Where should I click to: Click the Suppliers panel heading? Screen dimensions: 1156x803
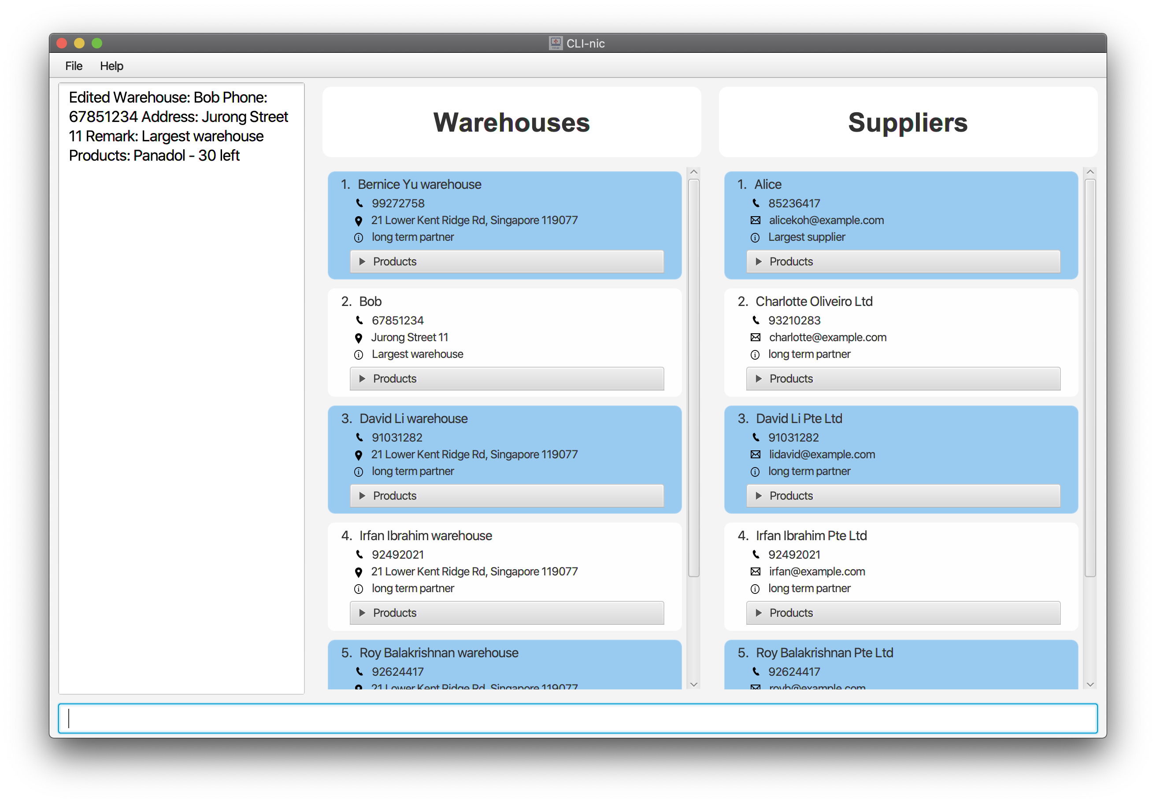[908, 122]
